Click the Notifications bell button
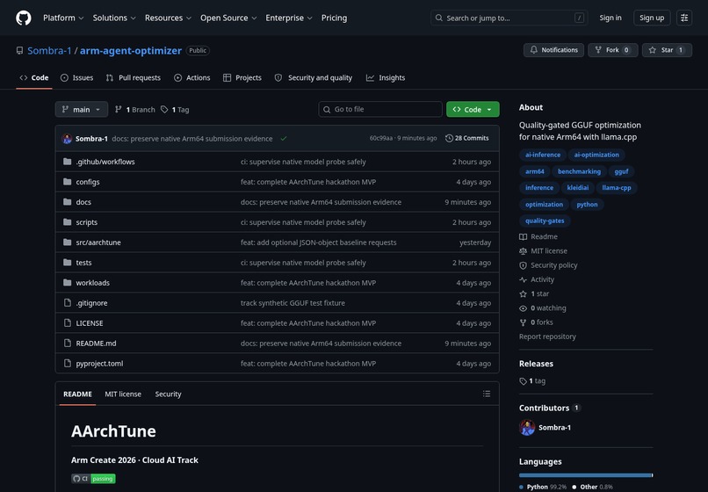 tap(553, 50)
